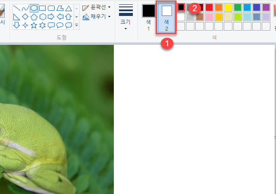Pick the purple color swatch

(x=266, y=7)
